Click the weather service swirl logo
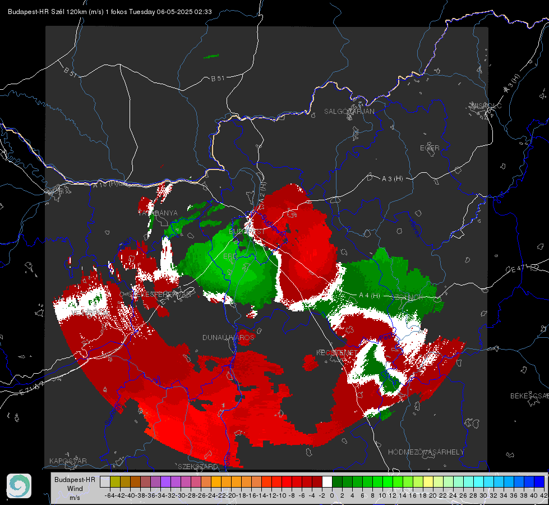 click(19, 486)
